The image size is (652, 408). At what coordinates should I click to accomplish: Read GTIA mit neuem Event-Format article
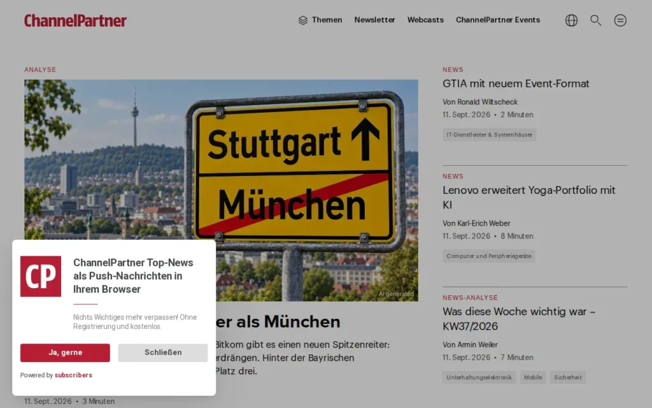516,84
